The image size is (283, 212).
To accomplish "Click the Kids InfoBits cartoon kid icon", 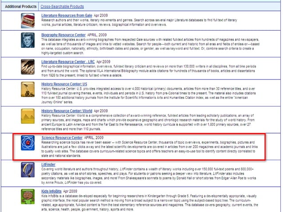I will 28,196.
